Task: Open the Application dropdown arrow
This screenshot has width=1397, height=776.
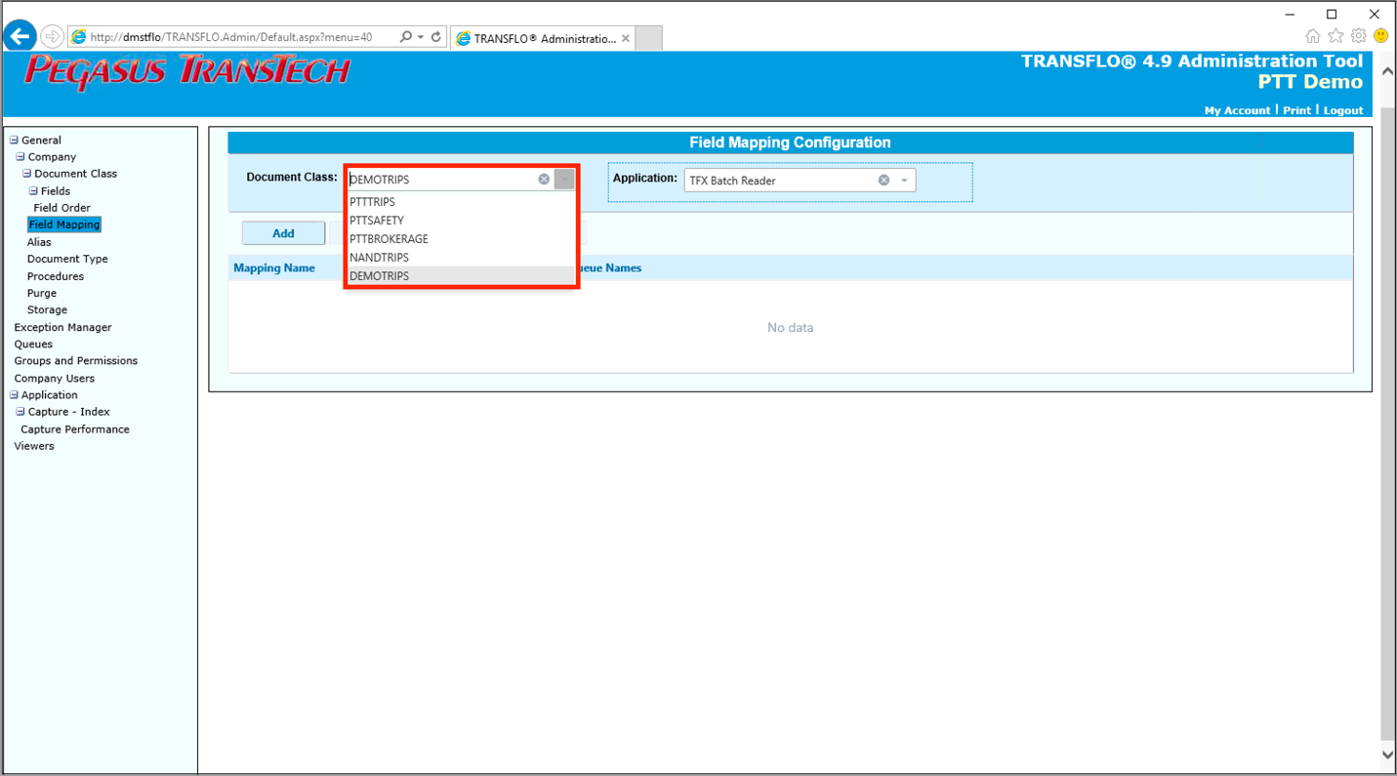Action: pyautogui.click(x=904, y=181)
